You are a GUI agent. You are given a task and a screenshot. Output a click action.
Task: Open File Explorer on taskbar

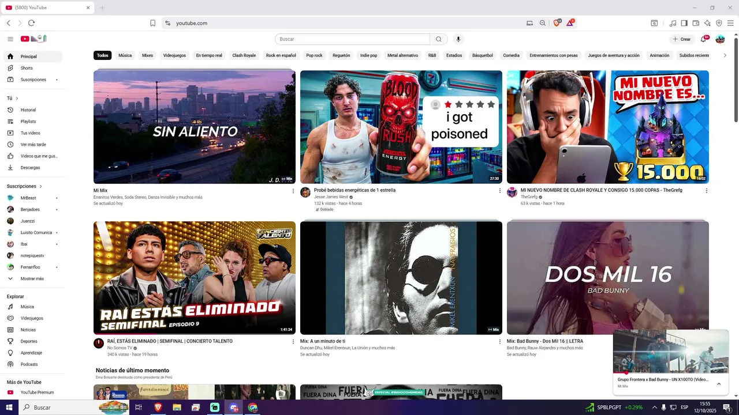177,408
